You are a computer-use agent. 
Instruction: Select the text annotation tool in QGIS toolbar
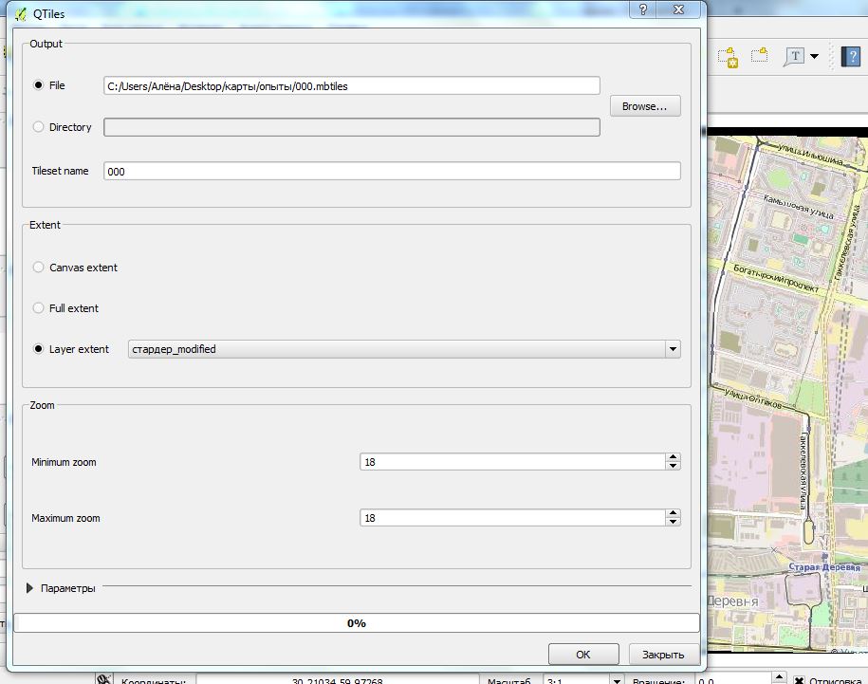point(794,57)
